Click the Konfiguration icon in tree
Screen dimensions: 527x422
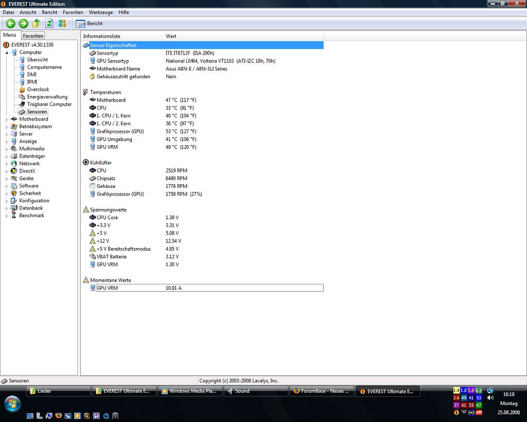(x=14, y=201)
